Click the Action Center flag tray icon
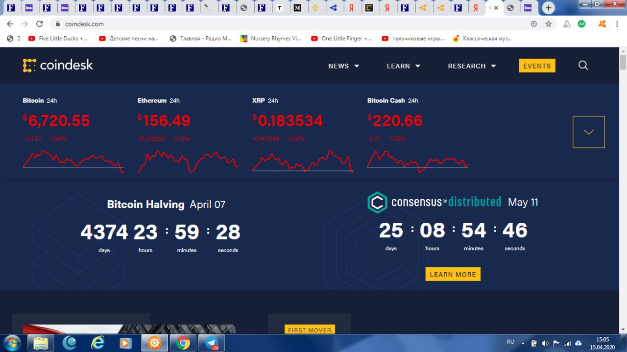 pyautogui.click(x=556, y=343)
